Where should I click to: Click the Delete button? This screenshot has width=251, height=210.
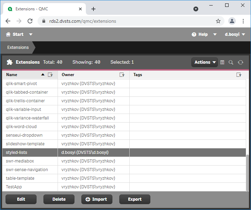click(x=59, y=199)
